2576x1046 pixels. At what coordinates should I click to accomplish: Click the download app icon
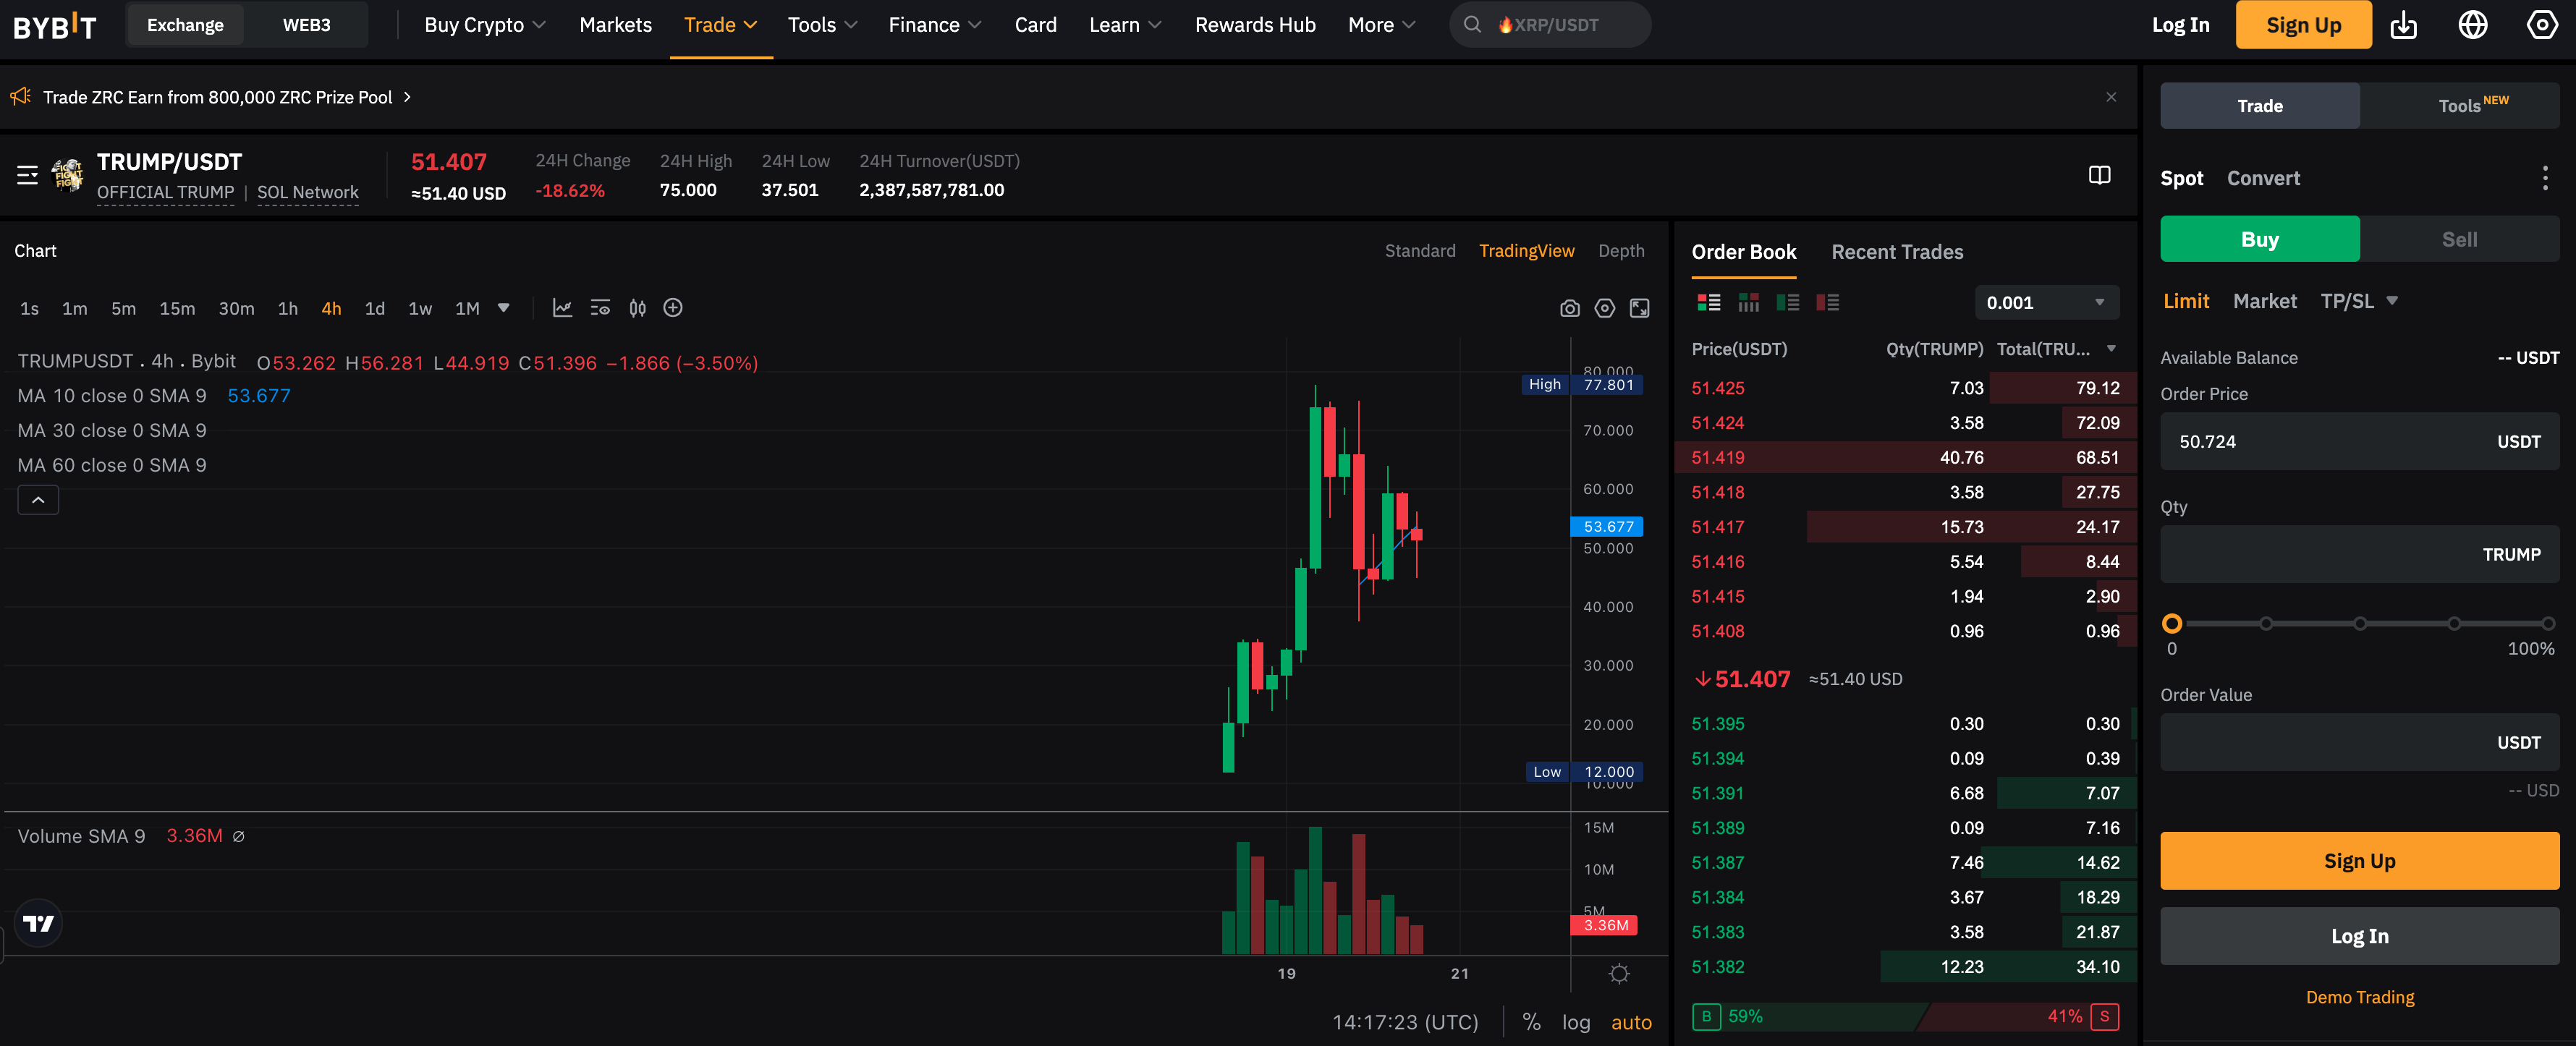[2403, 25]
